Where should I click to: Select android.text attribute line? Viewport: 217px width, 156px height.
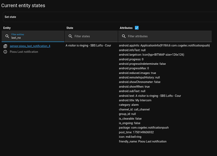click(150, 96)
